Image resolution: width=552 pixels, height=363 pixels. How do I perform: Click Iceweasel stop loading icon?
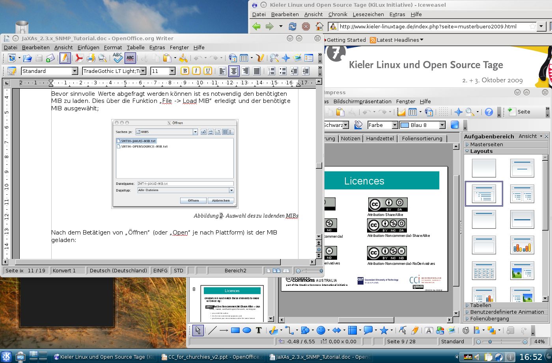coord(306,26)
